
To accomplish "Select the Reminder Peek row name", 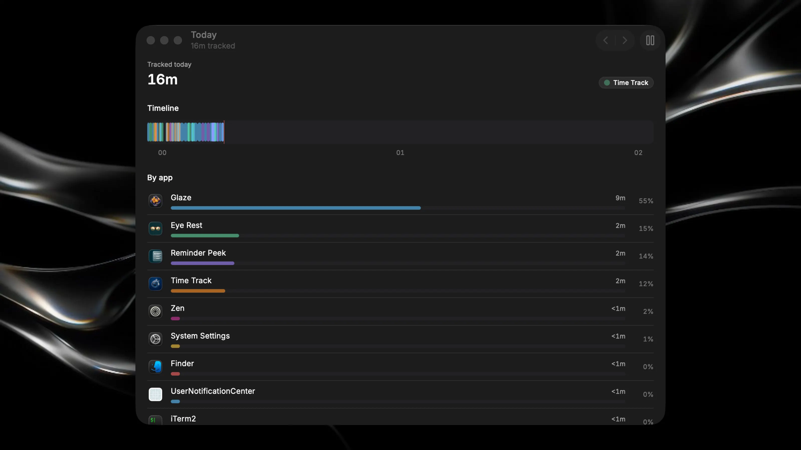I will (198, 253).
